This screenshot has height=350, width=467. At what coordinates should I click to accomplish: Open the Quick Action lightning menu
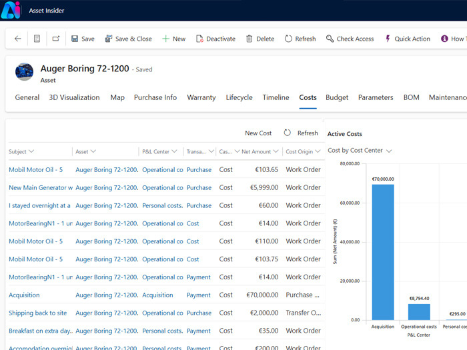(407, 39)
